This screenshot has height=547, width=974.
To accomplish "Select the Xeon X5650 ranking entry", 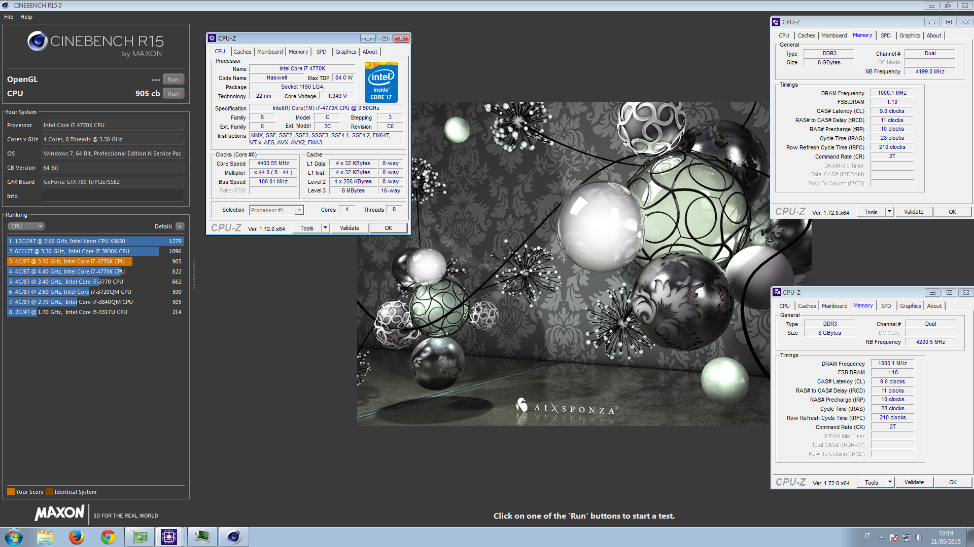I will tap(95, 241).
